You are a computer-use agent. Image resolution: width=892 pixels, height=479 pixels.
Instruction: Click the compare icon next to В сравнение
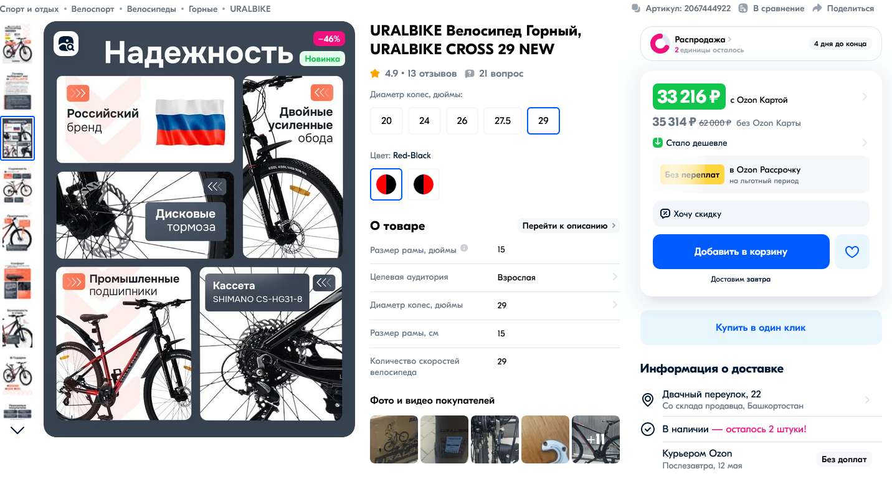[x=743, y=9]
